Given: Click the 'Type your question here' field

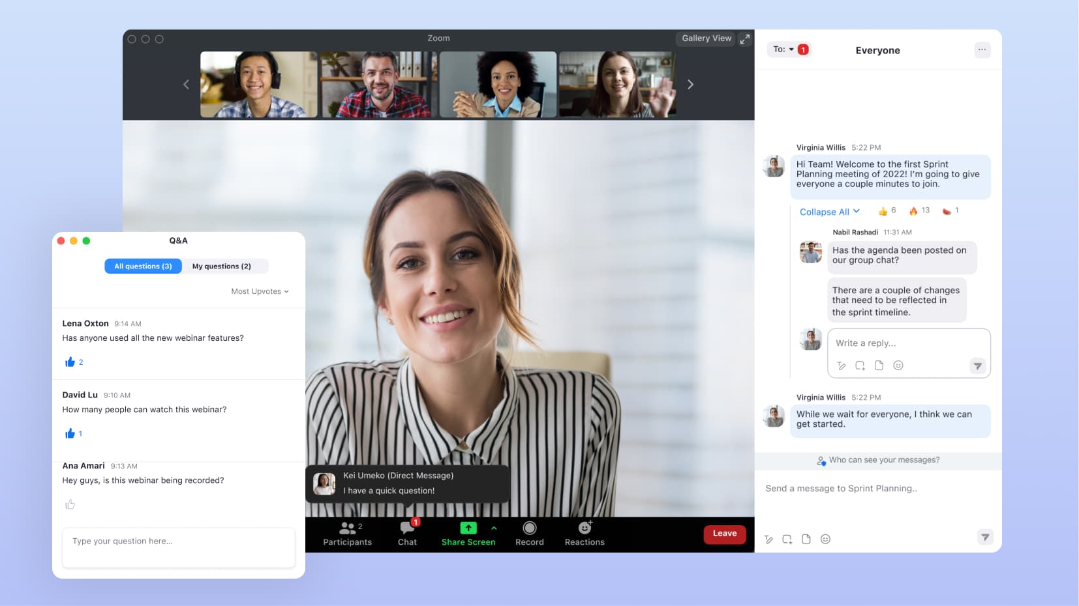Looking at the screenshot, I should click(x=179, y=547).
